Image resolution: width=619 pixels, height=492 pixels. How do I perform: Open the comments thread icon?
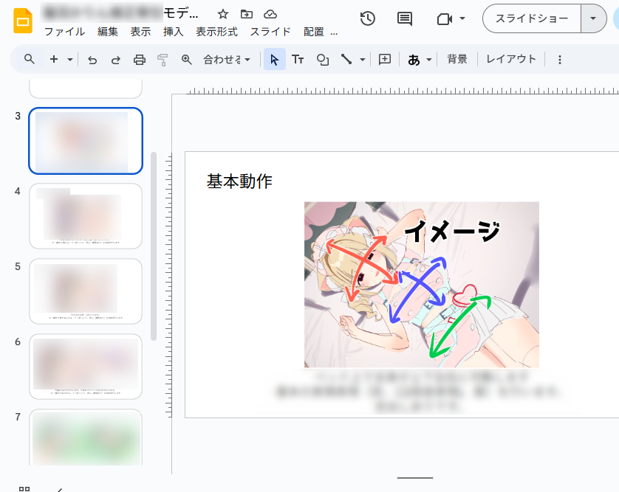coord(405,19)
